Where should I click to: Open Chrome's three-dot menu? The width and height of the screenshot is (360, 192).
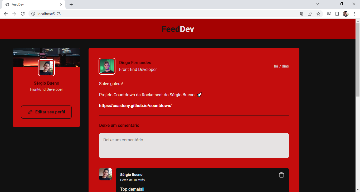pos(354,14)
